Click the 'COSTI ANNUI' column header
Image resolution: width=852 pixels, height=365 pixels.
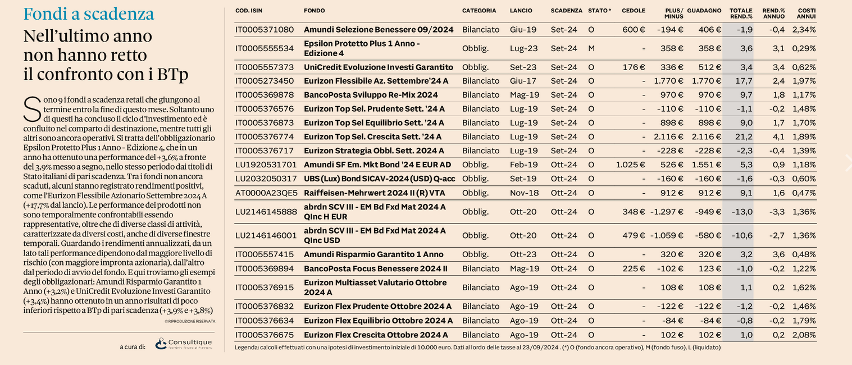[807, 13]
